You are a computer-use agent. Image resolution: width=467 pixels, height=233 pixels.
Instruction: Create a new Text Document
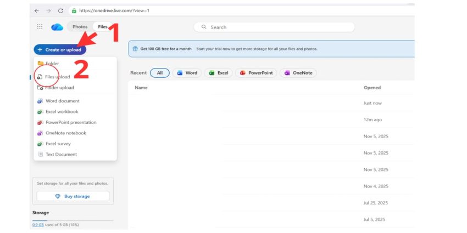pos(75,155)
